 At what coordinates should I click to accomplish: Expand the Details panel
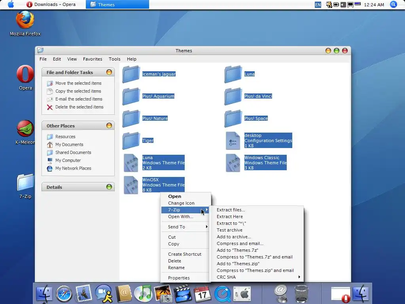(x=109, y=187)
